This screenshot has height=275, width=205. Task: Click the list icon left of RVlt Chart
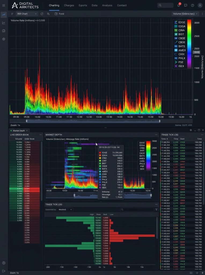coord(12,14)
